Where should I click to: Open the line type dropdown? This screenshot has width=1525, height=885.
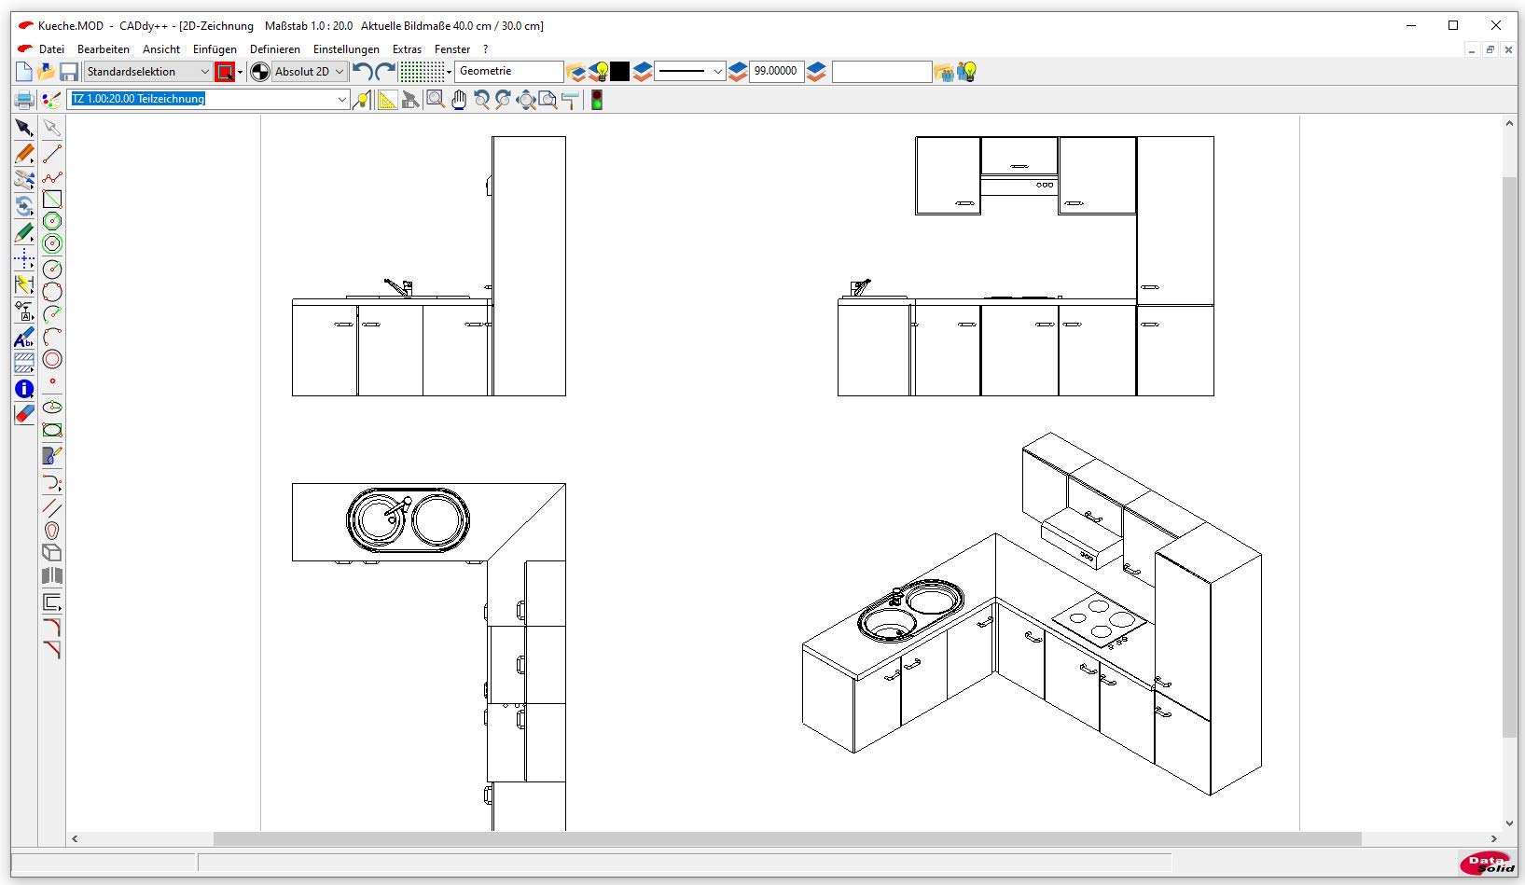[x=690, y=72]
